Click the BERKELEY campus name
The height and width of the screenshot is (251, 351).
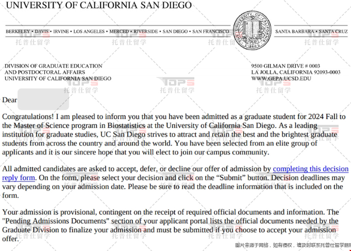18,32
